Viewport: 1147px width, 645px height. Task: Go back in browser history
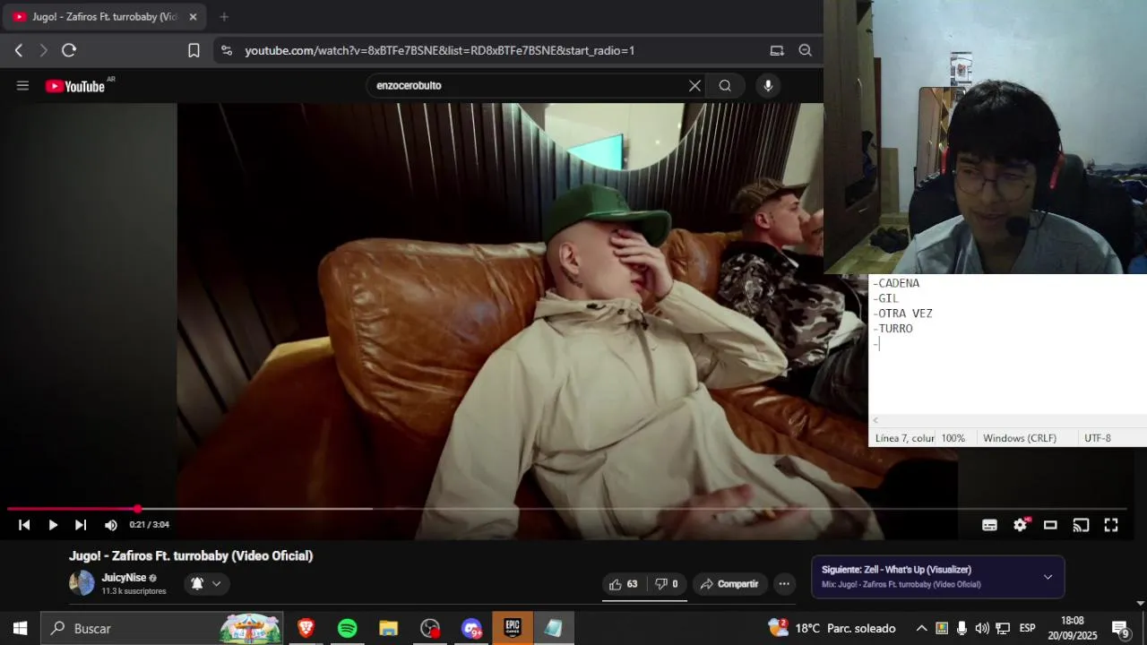tap(19, 51)
